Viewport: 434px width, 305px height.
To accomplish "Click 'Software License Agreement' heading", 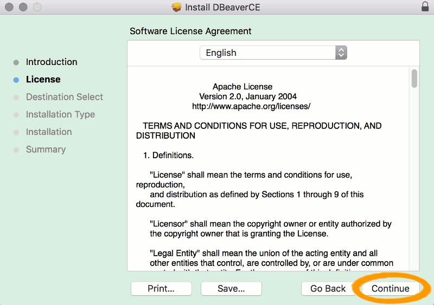I will [190, 31].
